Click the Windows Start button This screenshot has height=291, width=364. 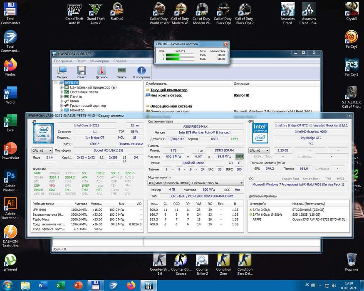pyautogui.click(x=7, y=286)
